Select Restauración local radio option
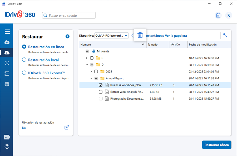Viewport: 237px width, 156px height. 24,60
